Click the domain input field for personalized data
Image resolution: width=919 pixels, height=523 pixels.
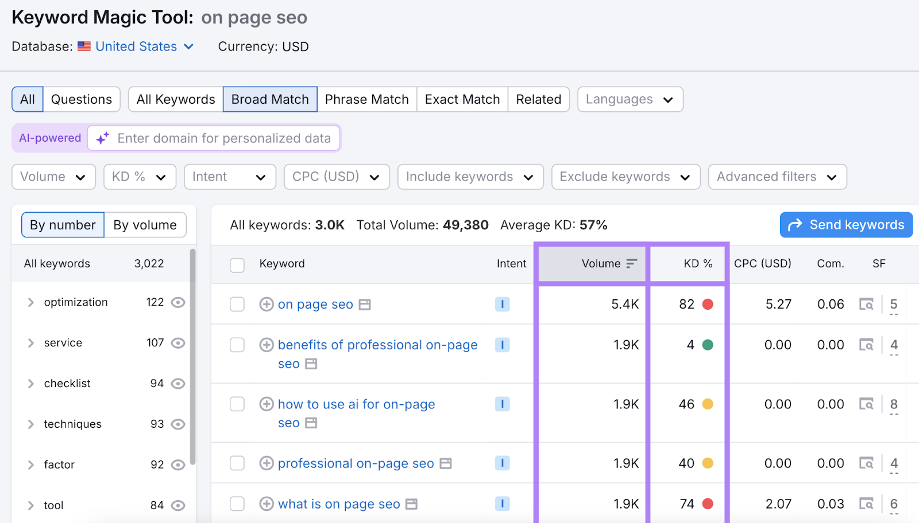[x=224, y=138]
